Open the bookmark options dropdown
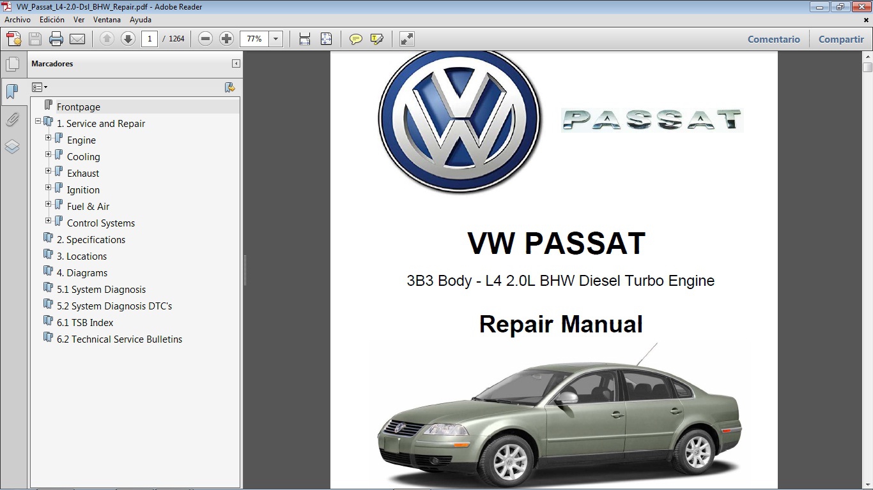 pyautogui.click(x=40, y=87)
